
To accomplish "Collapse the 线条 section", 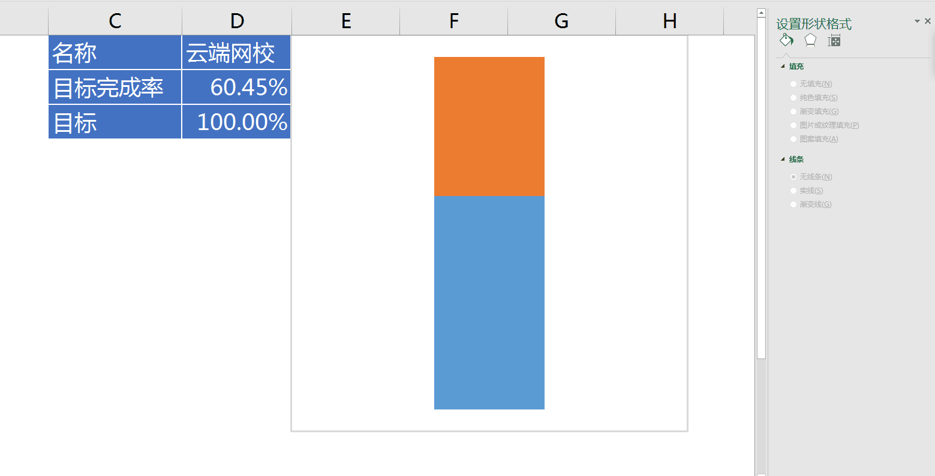I will click(x=783, y=159).
